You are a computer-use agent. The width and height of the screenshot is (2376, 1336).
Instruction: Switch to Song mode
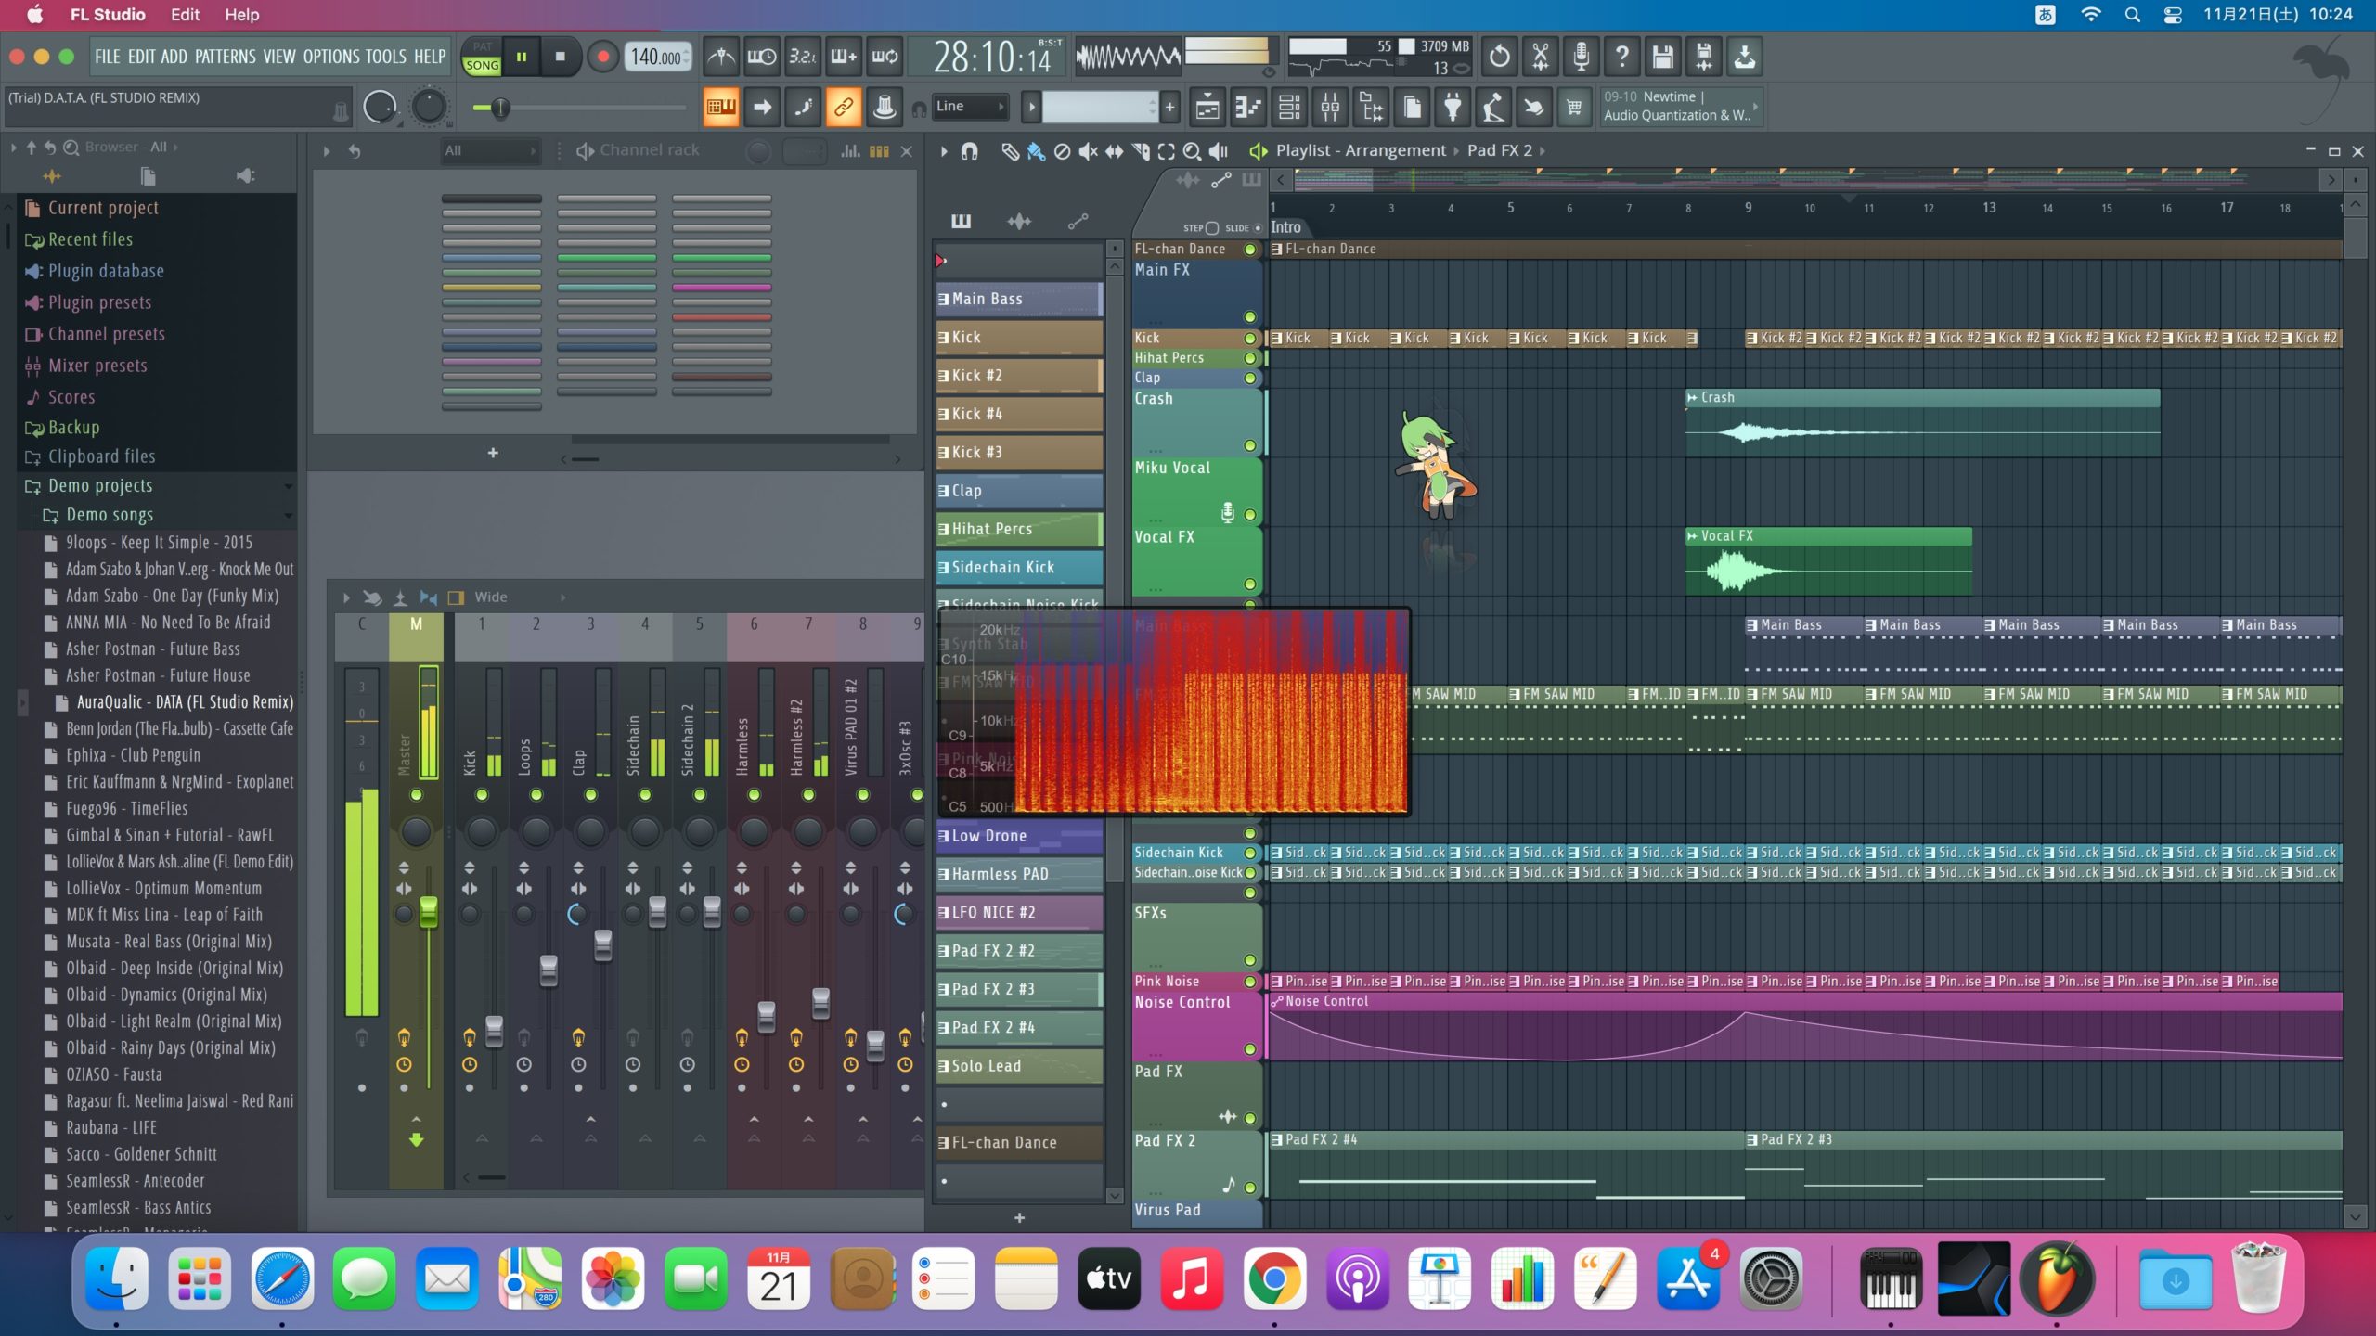pos(482,66)
